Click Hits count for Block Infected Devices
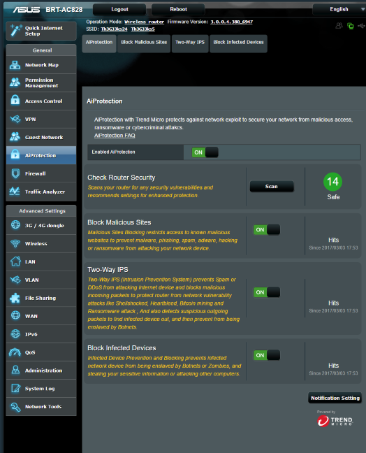 point(333,366)
